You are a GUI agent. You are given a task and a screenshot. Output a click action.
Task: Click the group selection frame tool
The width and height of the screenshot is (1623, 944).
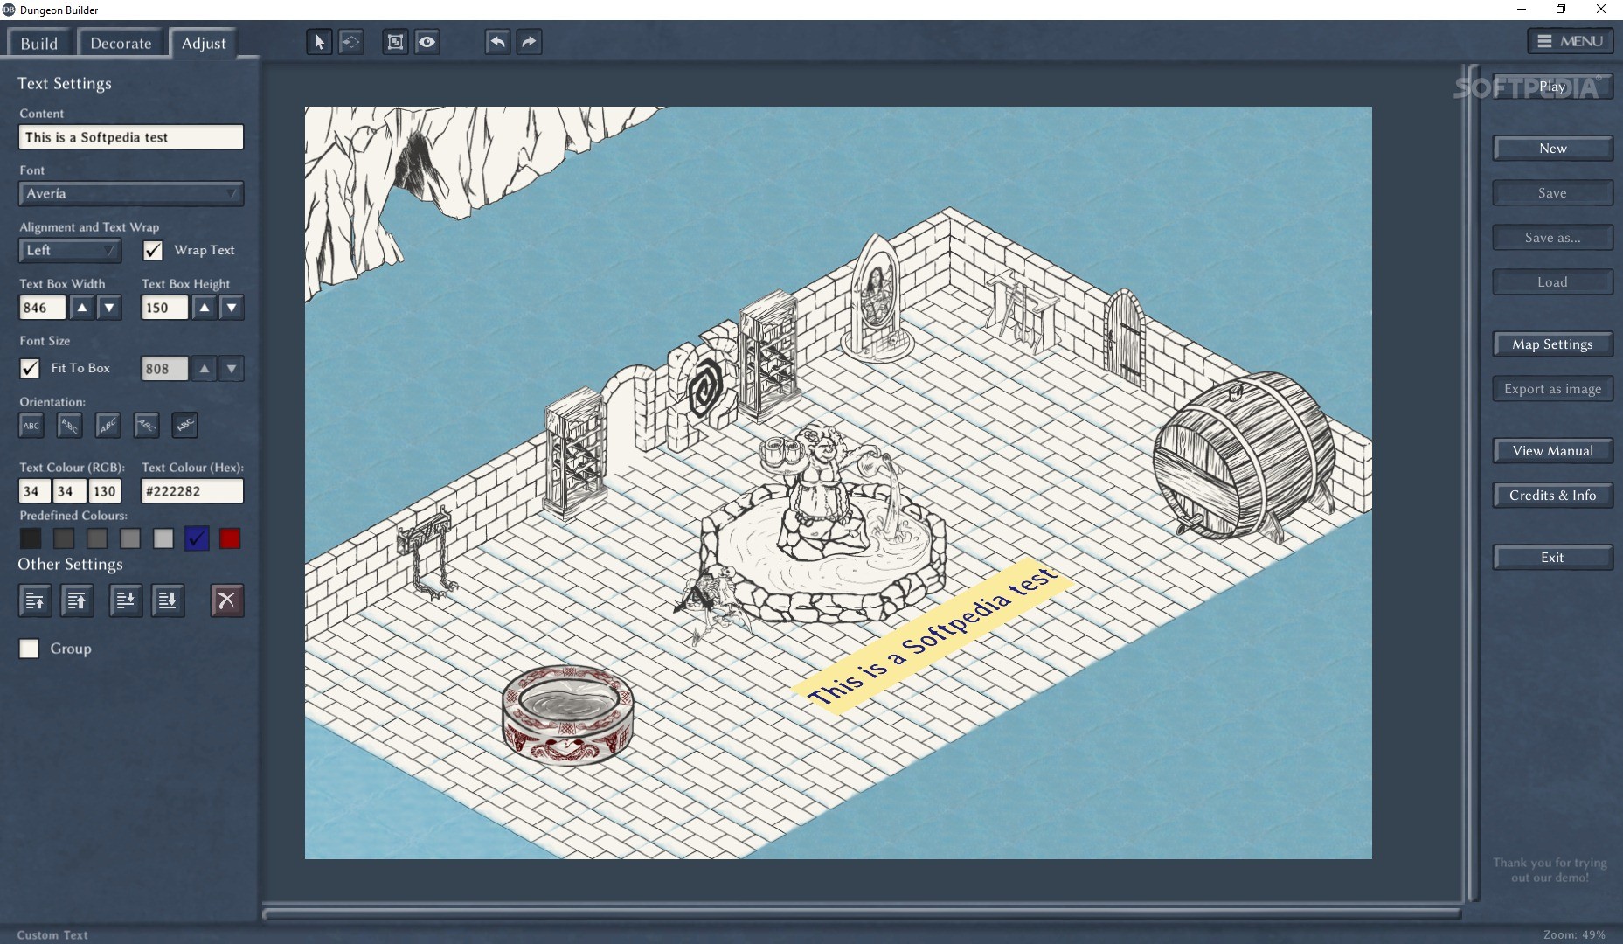pos(395,42)
